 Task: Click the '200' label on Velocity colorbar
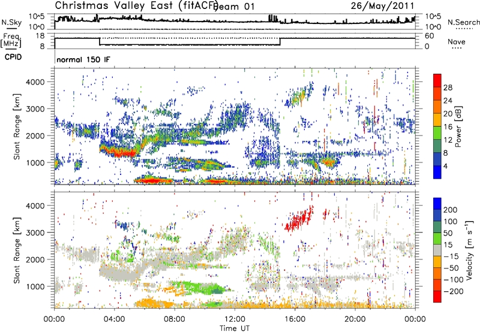[x=451, y=210]
